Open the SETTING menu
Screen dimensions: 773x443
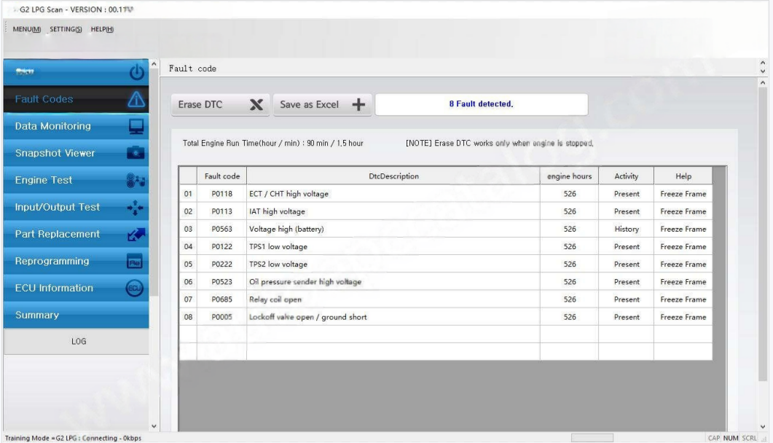(x=66, y=28)
